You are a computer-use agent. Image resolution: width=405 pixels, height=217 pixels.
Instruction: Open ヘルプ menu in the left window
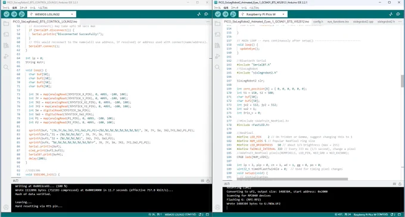pyautogui.click(x=43, y=8)
